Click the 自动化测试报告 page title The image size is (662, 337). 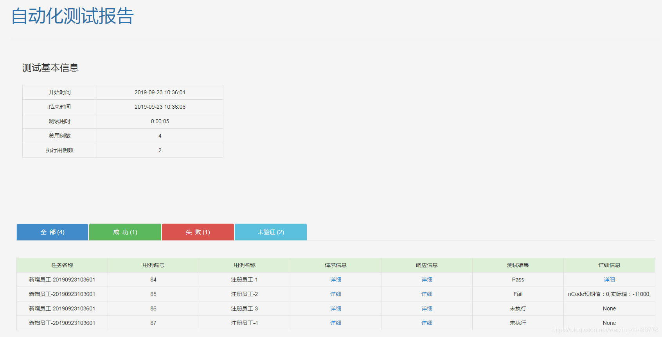point(72,16)
